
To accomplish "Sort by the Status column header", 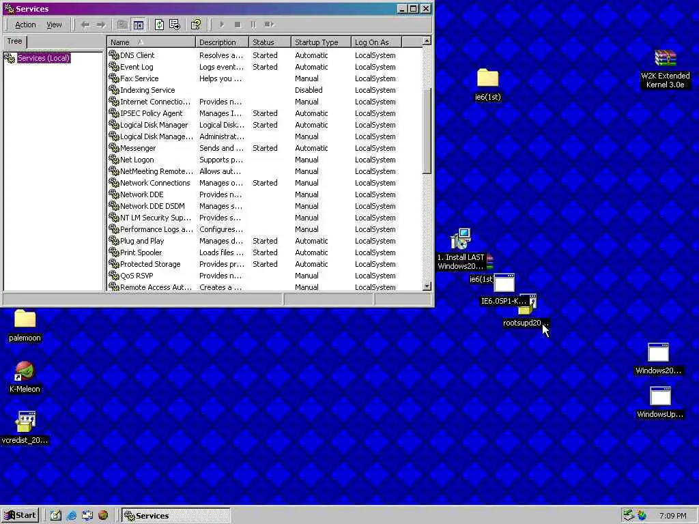I will 270,42.
